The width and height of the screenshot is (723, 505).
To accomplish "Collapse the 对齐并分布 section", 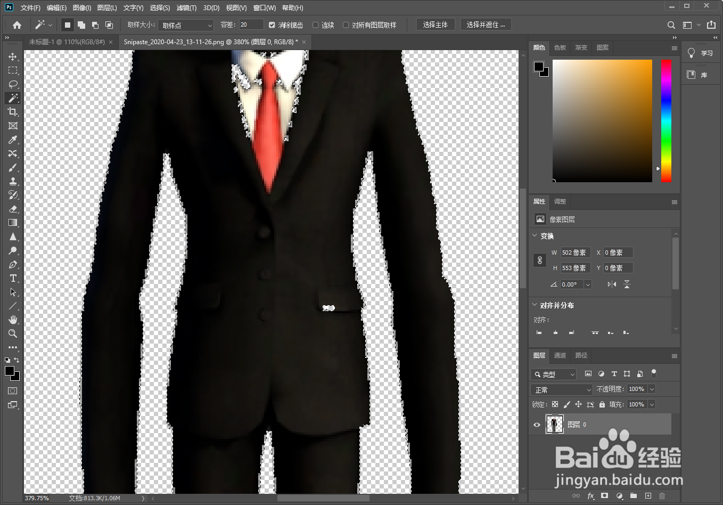I will (535, 305).
